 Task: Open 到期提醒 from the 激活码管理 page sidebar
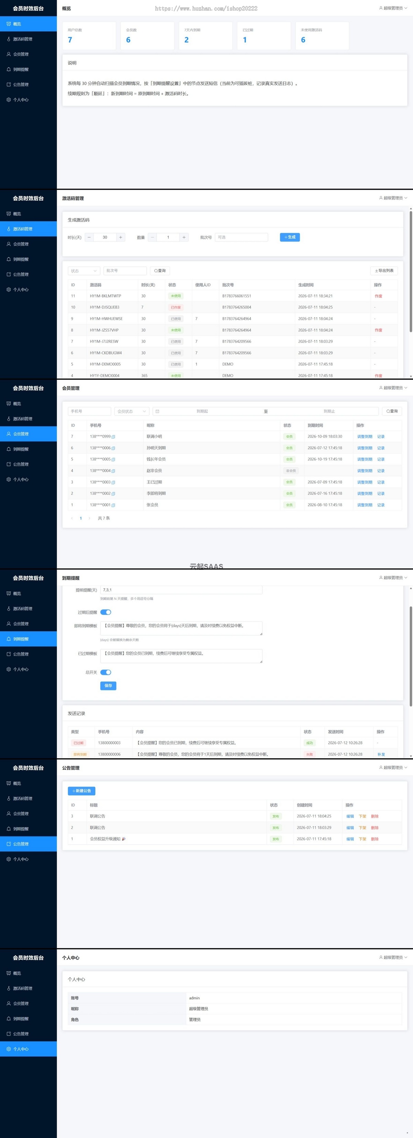click(28, 259)
